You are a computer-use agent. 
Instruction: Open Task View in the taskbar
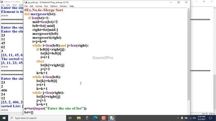pos(70,118)
